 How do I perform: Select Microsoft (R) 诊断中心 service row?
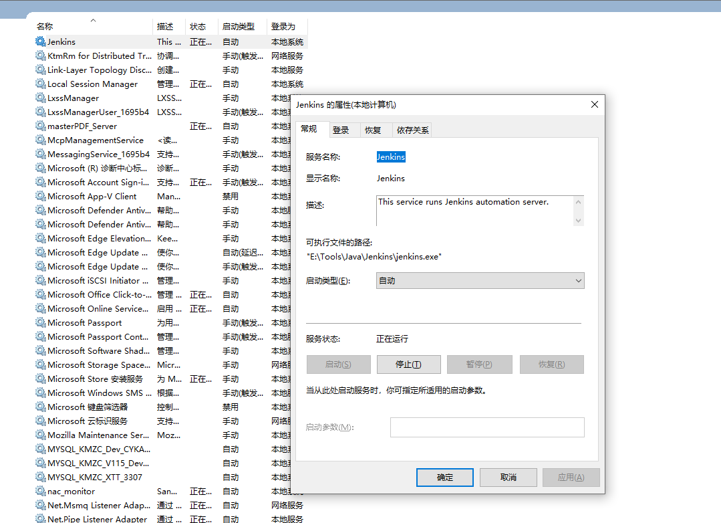[162, 168]
